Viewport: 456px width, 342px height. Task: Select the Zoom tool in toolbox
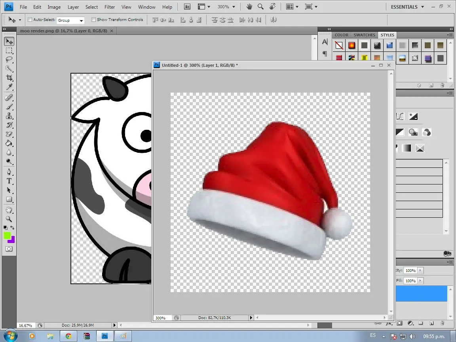pos(9,218)
